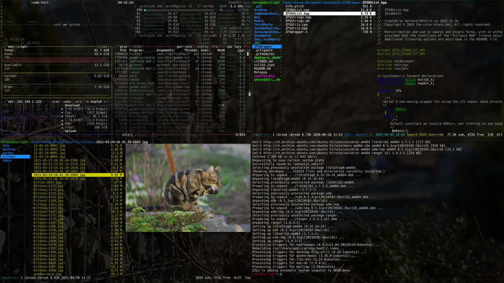Select Info.plist in ZFSWrapper listing
This screenshot has height=283, width=504.
click(x=330, y=6)
